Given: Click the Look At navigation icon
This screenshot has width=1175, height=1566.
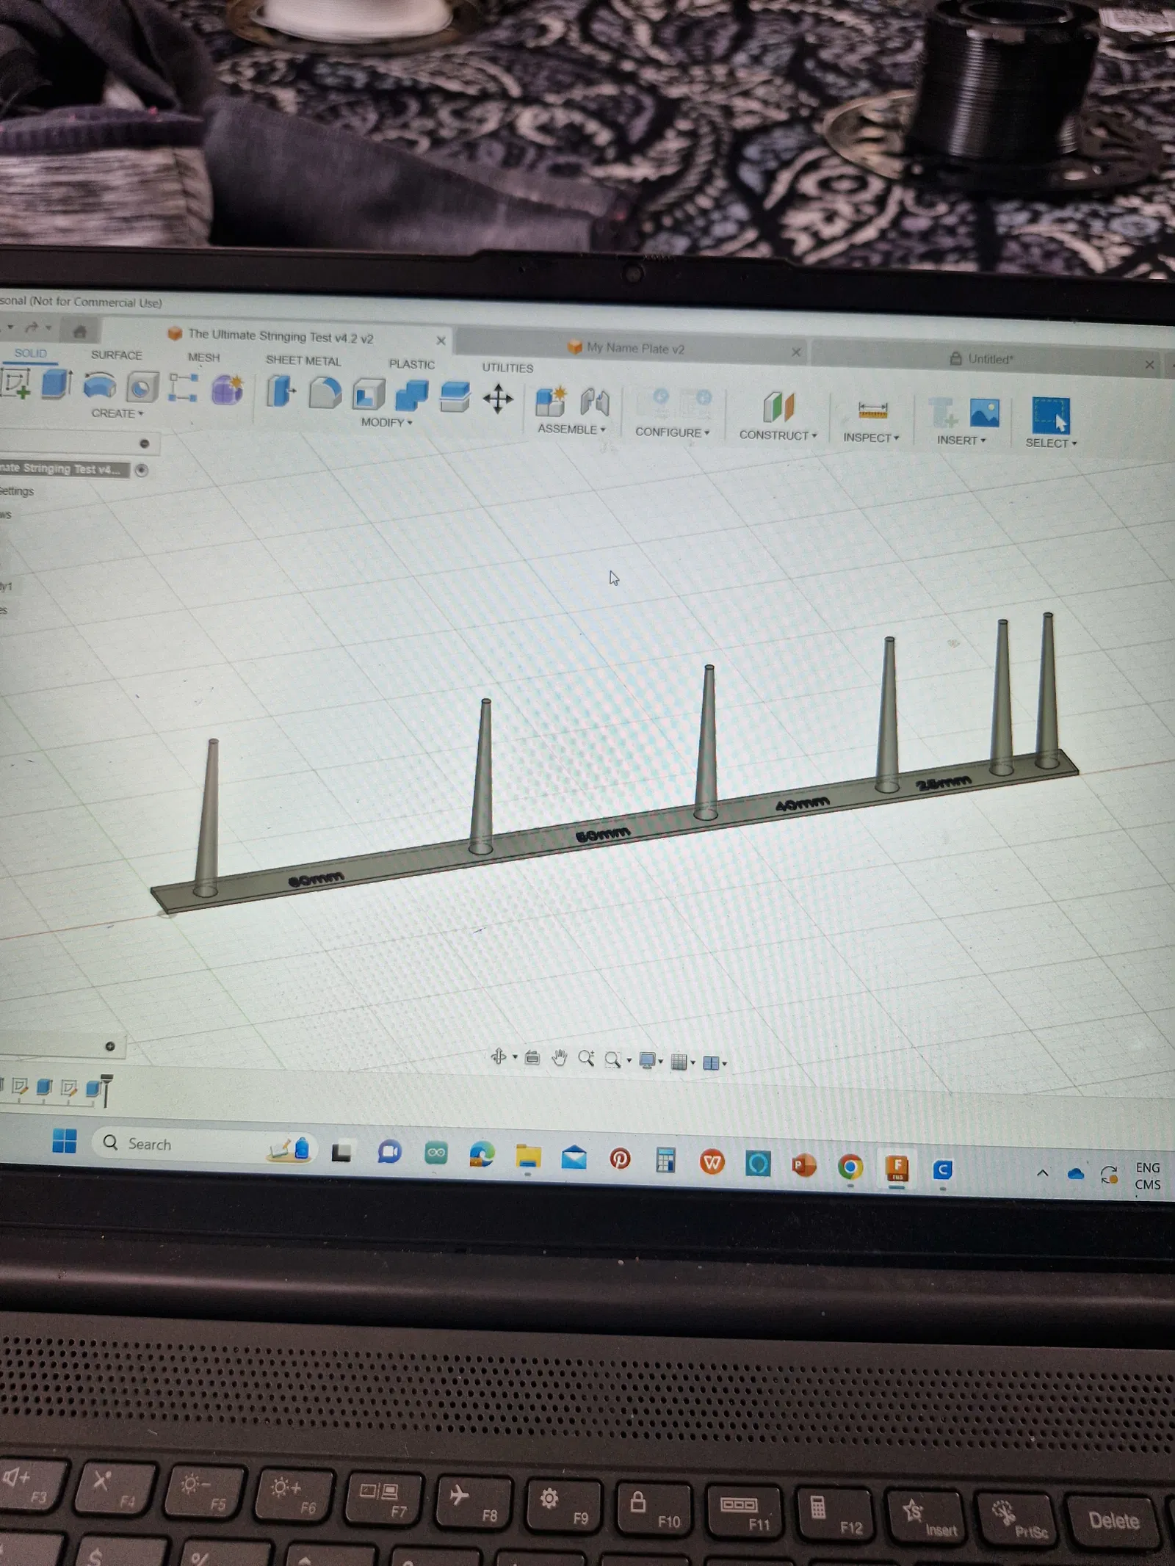Looking at the screenshot, I should (x=532, y=1058).
